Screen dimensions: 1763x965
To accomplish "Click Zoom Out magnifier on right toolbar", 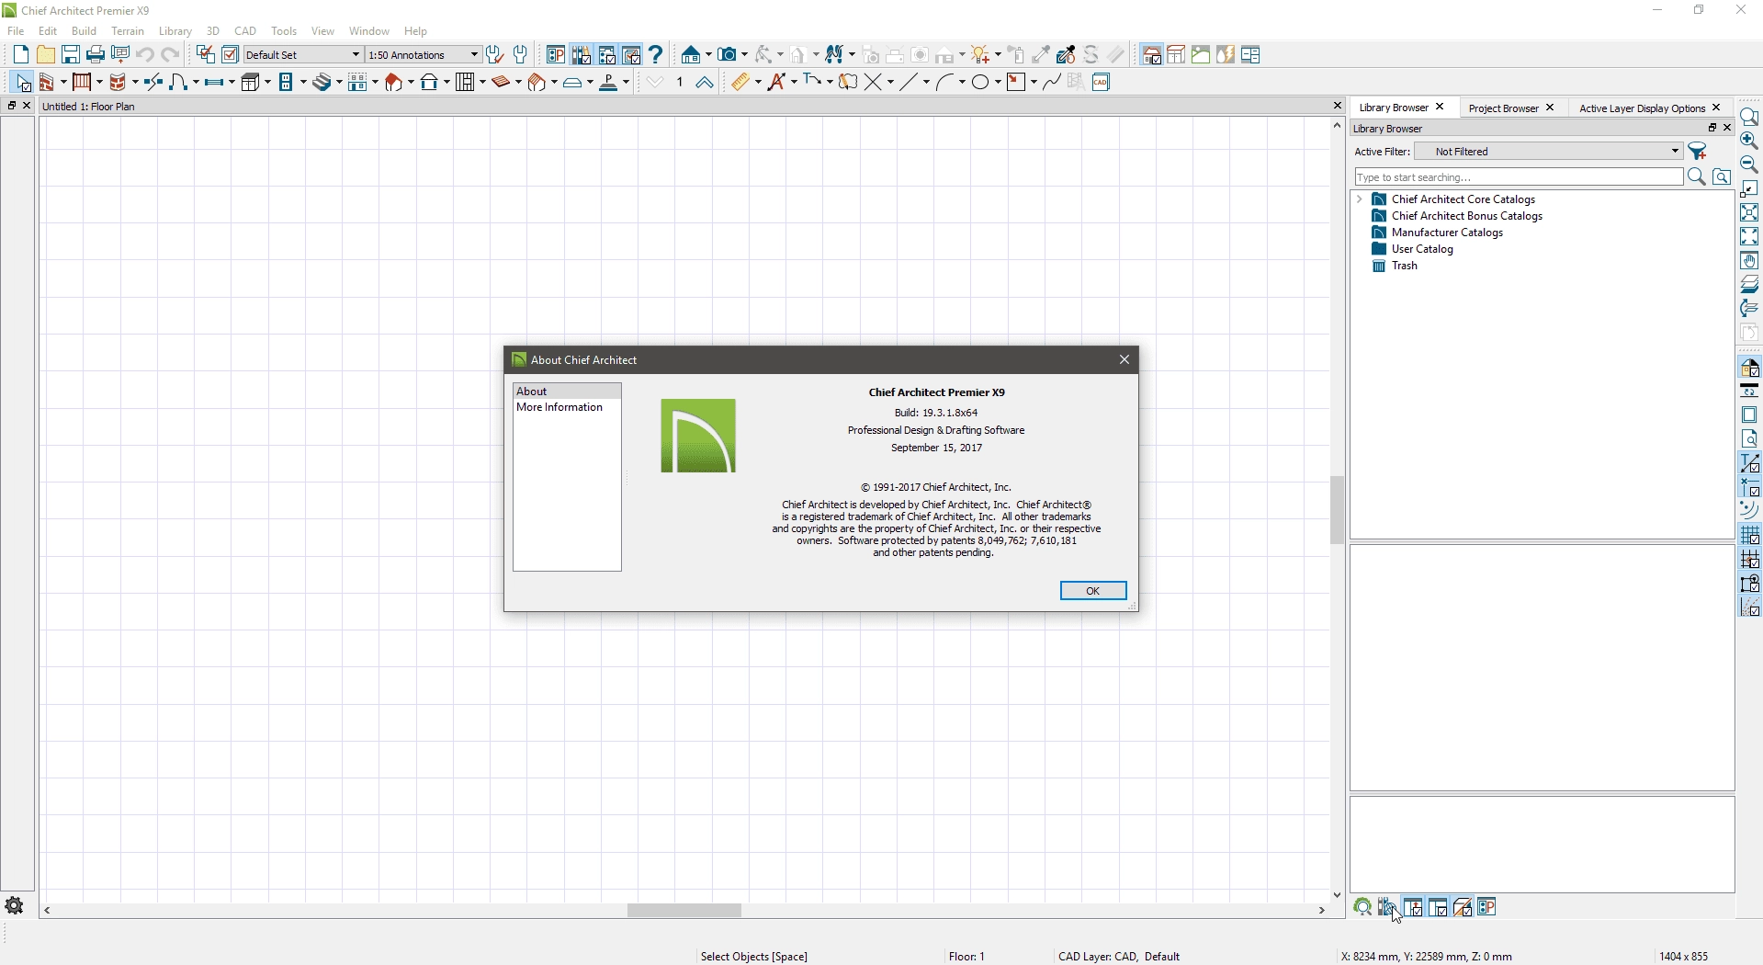I will point(1749,165).
